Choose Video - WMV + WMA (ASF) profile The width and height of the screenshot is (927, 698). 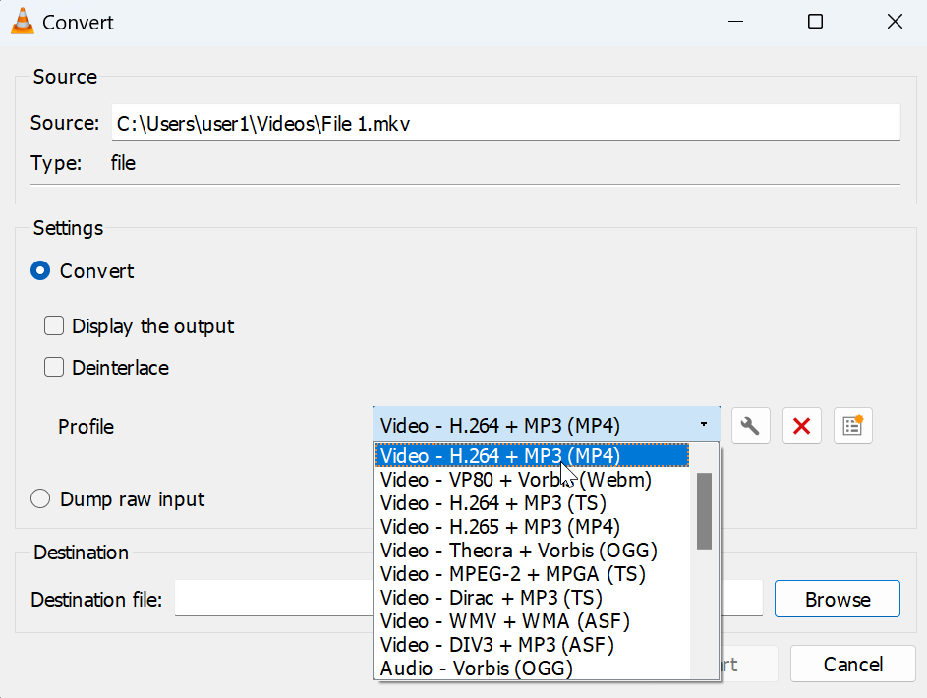532,621
